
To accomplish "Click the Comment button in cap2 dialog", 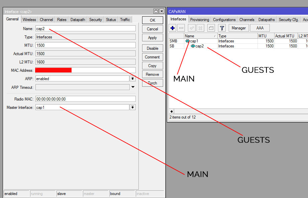I will [x=152, y=57].
